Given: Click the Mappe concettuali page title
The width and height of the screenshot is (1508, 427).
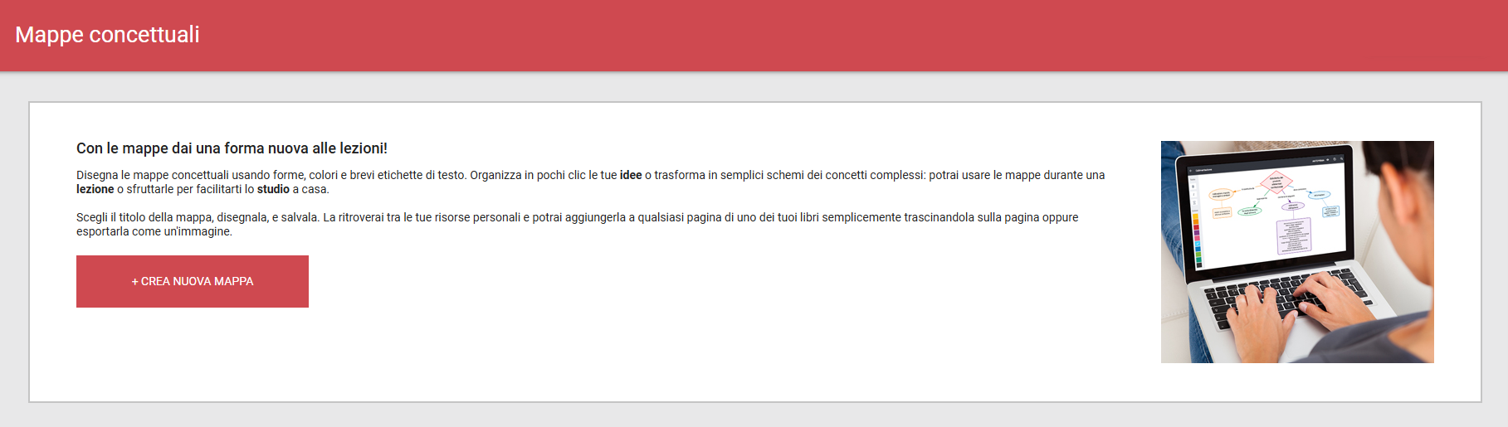Looking at the screenshot, I should pos(107,35).
